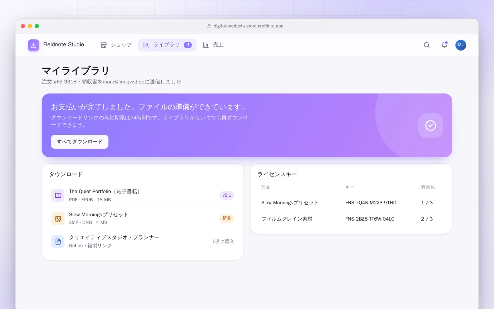
Task: Click the book icon for The Quiet Portfolio
Action: (58, 195)
